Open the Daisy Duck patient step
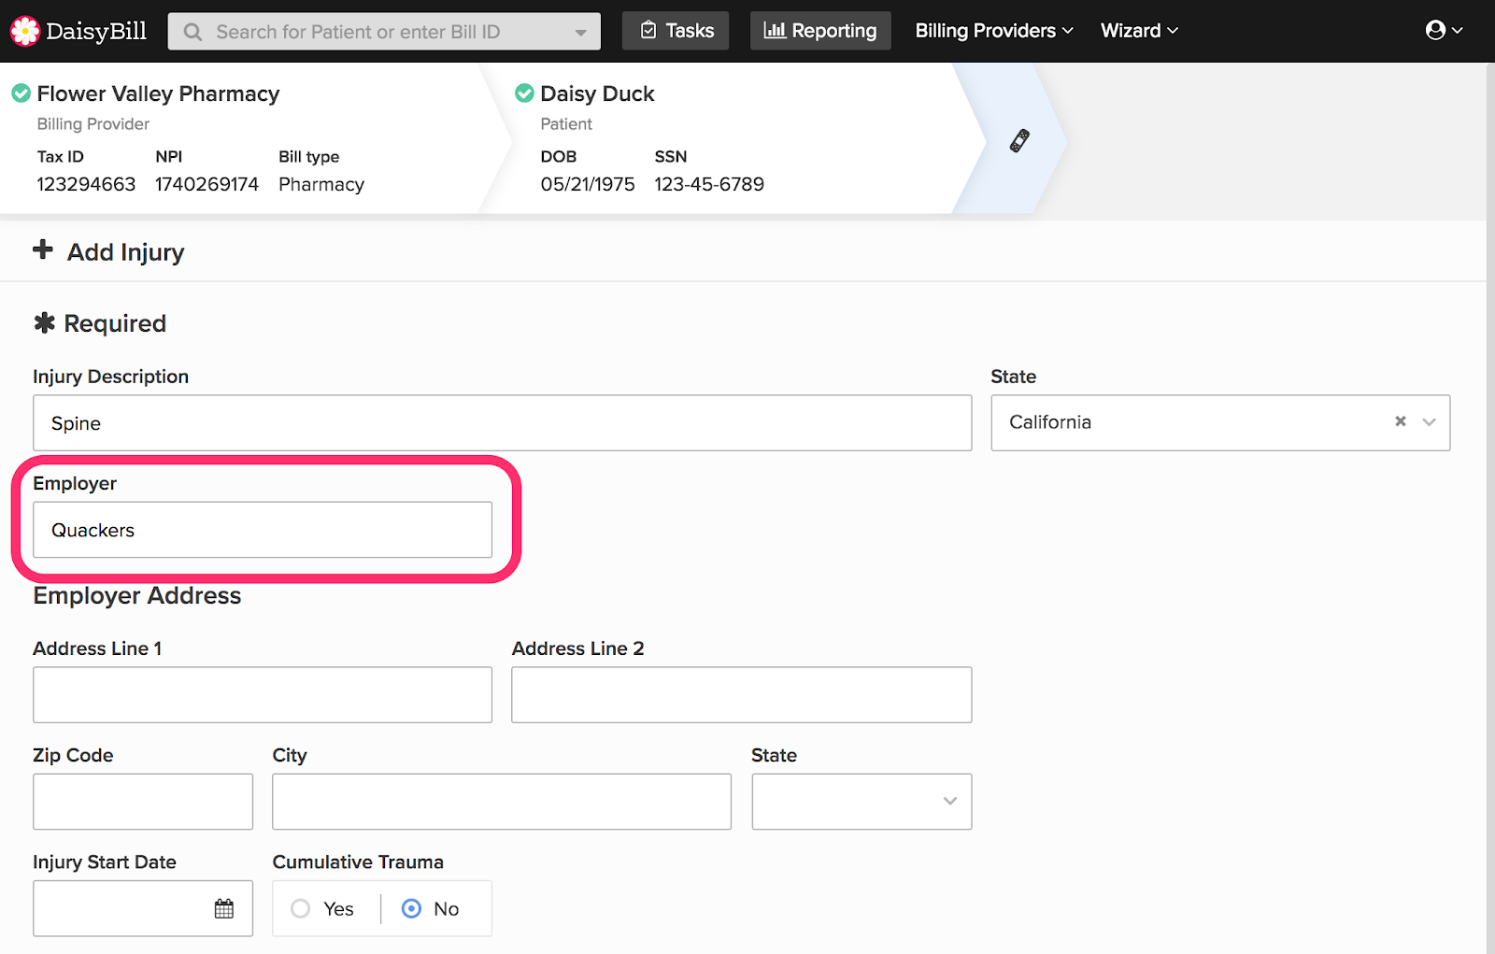The height and width of the screenshot is (954, 1495). (597, 93)
